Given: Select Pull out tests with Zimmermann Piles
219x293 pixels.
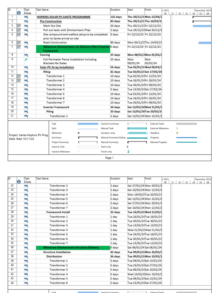Looking at the screenshot, I should click(67, 30).
